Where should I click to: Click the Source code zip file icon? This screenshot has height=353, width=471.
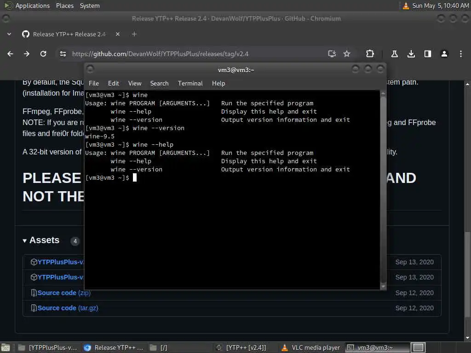pos(34,293)
